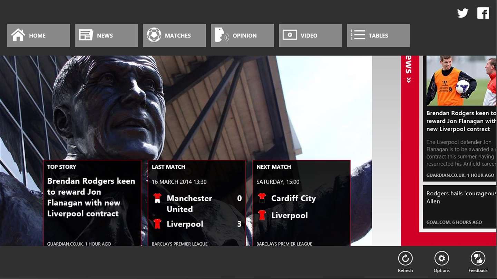Click Cardiff City shirt icon

coord(262,198)
